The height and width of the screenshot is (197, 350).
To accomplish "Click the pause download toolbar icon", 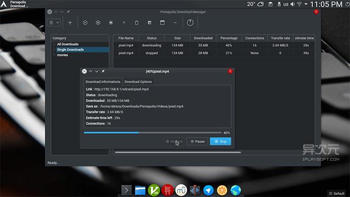I will tap(98, 23).
